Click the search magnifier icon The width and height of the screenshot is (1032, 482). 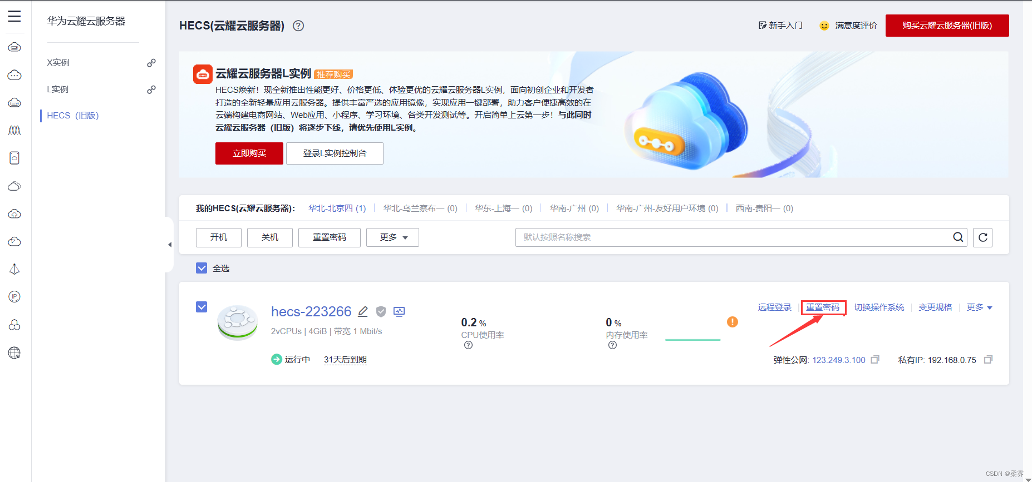coord(958,237)
